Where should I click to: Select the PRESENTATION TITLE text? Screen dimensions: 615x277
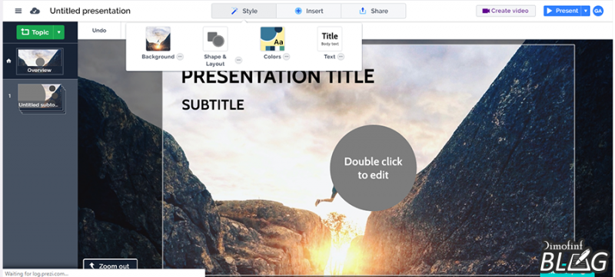coord(278,77)
